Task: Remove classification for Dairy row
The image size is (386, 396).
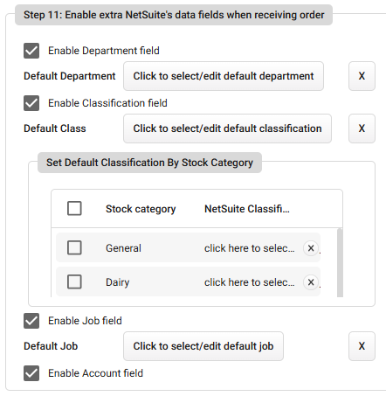Action: (311, 282)
